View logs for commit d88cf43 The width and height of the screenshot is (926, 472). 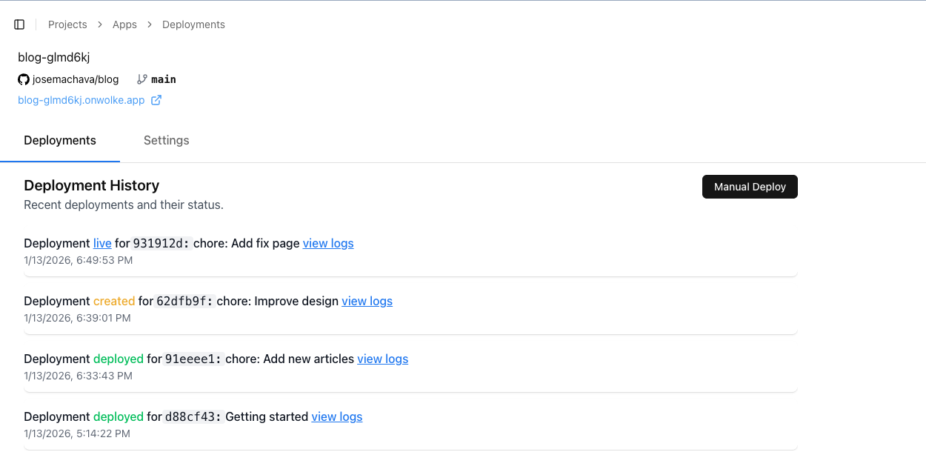click(336, 416)
